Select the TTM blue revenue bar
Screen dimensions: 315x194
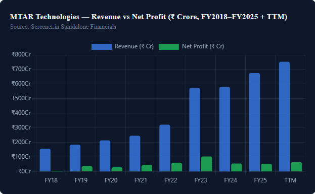click(x=285, y=116)
